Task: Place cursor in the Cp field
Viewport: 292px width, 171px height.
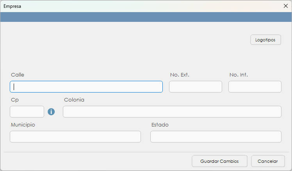Action: tap(27, 112)
